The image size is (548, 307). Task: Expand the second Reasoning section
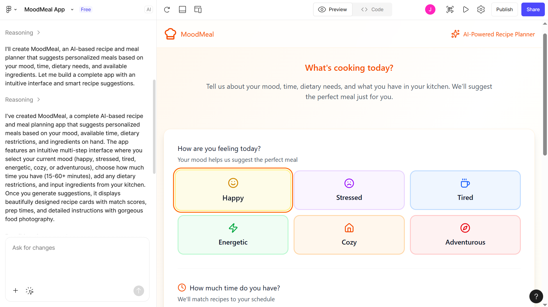[x=22, y=100]
